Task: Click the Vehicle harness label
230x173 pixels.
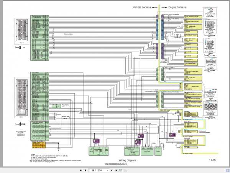Action: tap(142, 7)
